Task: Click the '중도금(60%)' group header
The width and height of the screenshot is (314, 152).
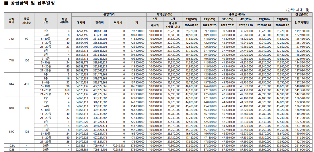Action: [x=237, y=15]
